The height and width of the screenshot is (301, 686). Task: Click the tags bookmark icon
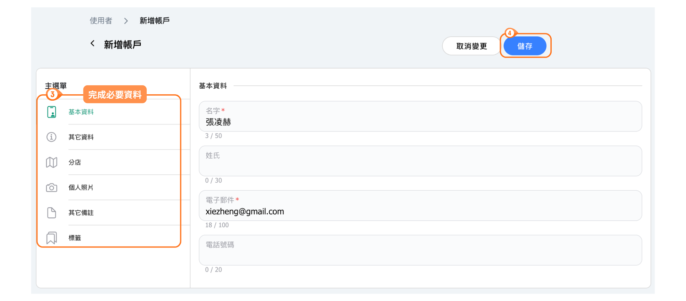pos(52,238)
